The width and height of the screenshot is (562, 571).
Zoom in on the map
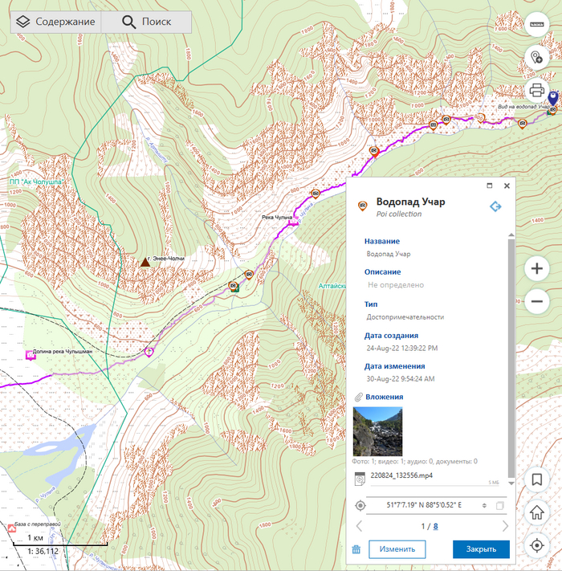(537, 268)
